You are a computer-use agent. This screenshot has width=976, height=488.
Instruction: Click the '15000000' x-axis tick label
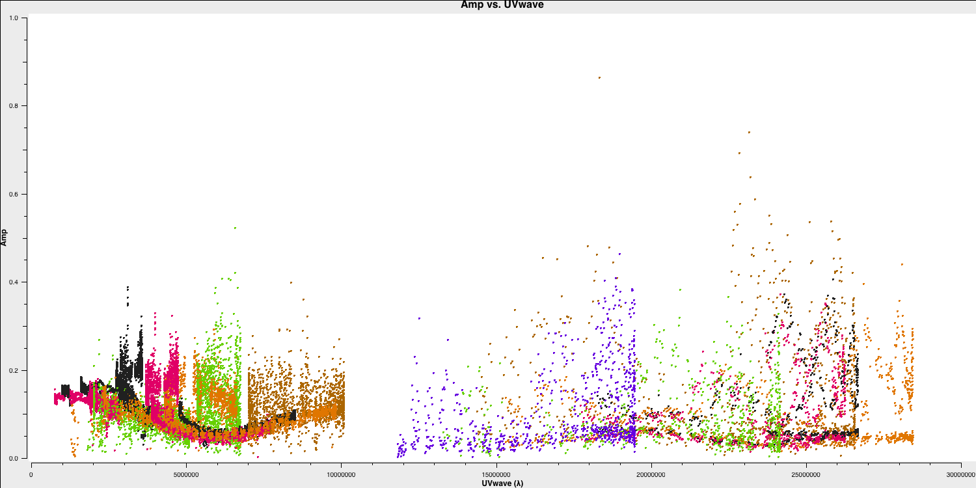pos(497,475)
